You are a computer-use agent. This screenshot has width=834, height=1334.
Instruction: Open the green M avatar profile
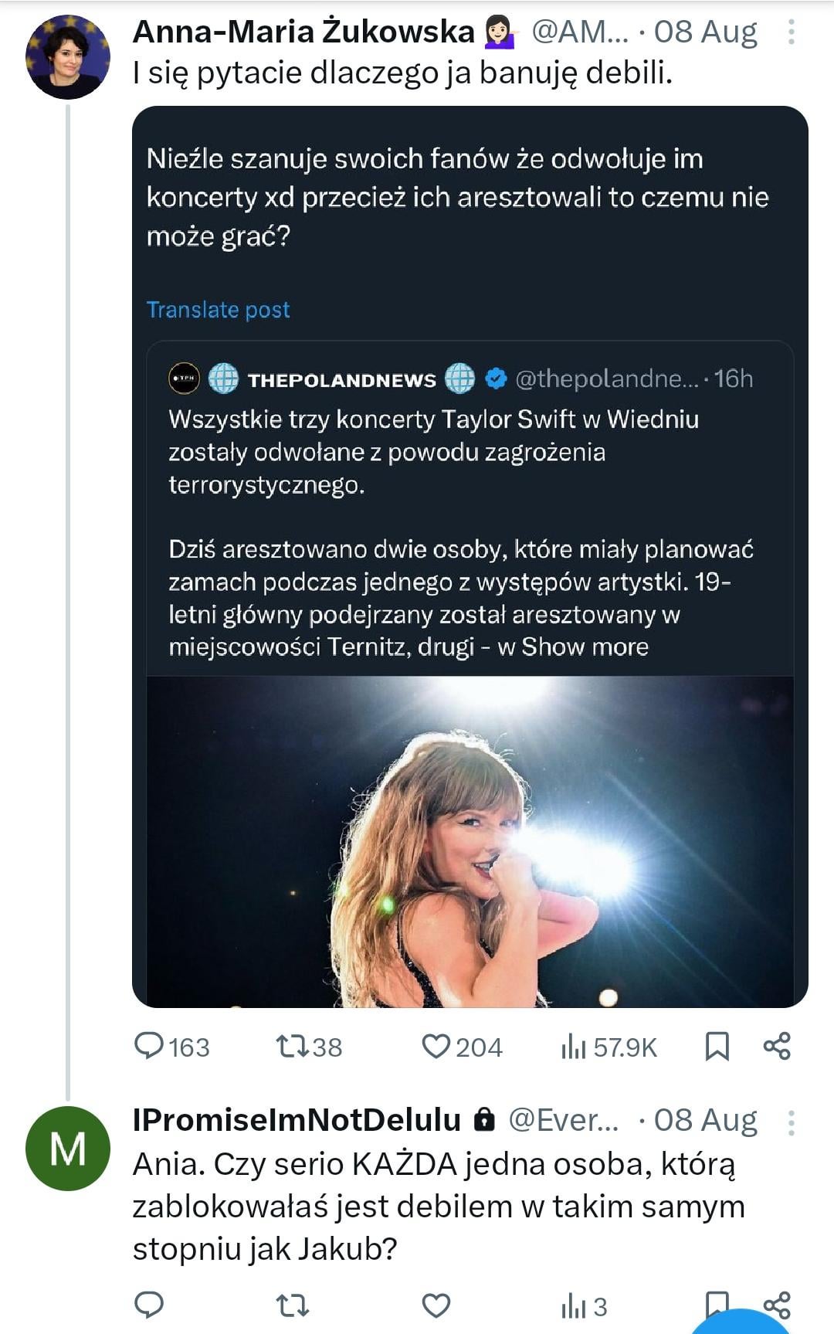68,1149
